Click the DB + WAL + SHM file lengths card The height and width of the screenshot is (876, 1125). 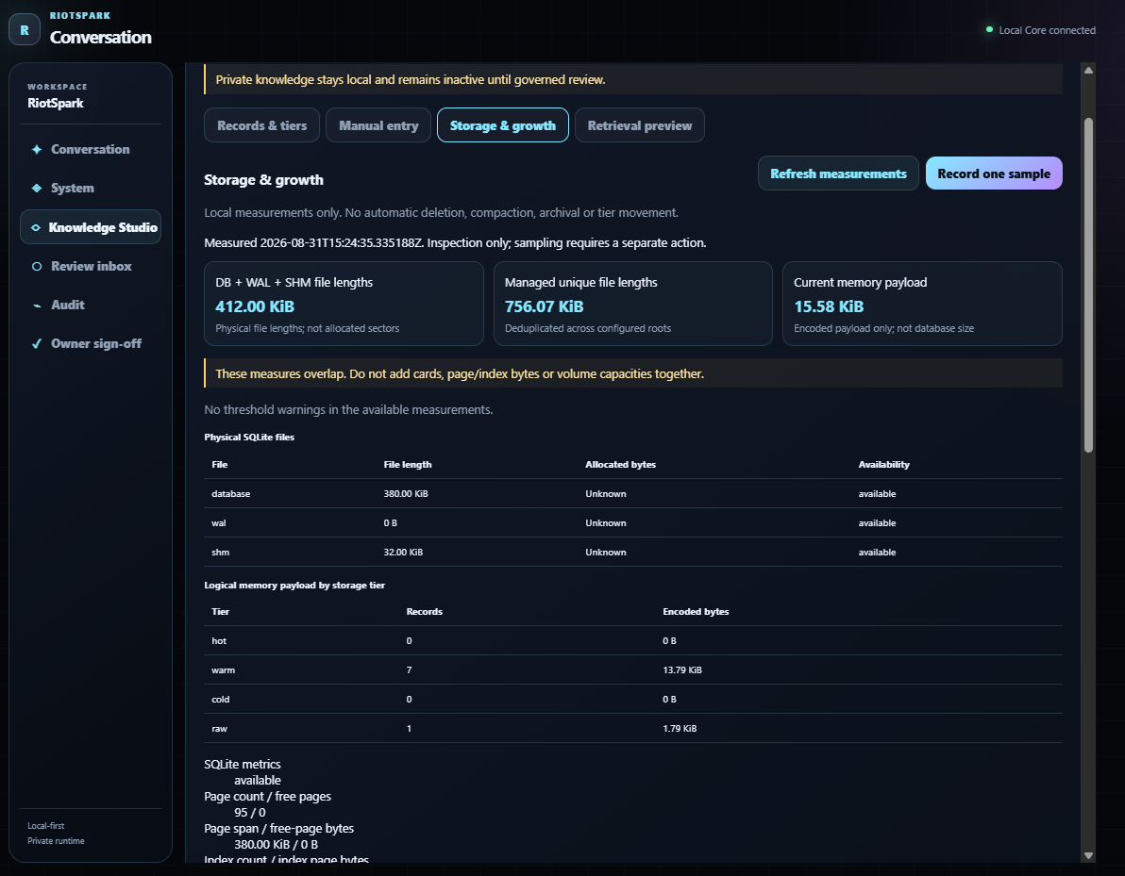coord(344,304)
